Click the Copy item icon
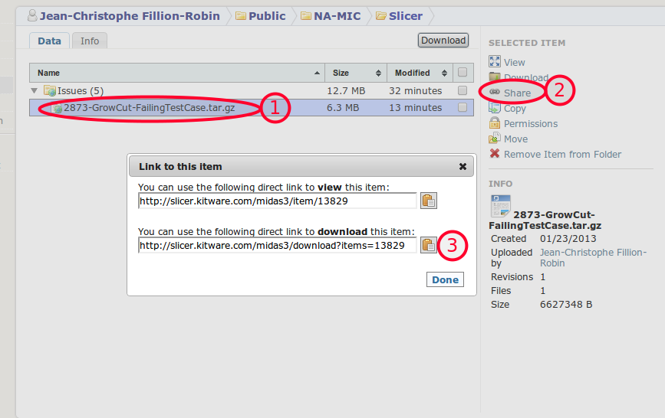The image size is (665, 418). point(495,109)
